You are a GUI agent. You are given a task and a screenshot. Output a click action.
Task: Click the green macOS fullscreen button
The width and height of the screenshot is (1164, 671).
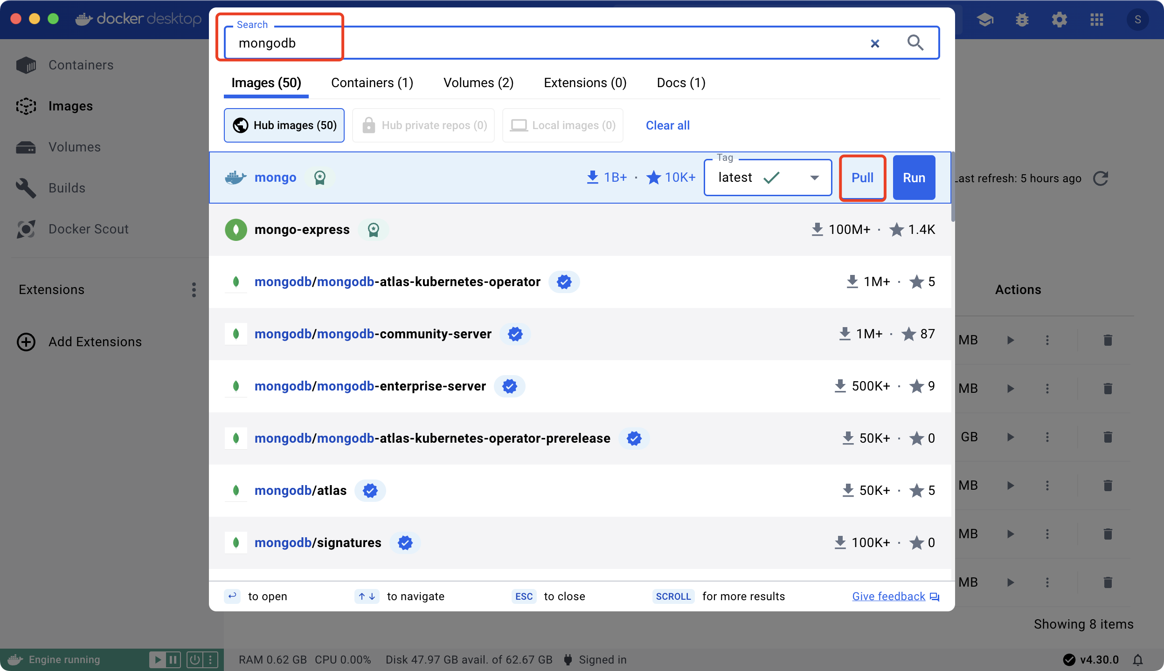pos(53,19)
